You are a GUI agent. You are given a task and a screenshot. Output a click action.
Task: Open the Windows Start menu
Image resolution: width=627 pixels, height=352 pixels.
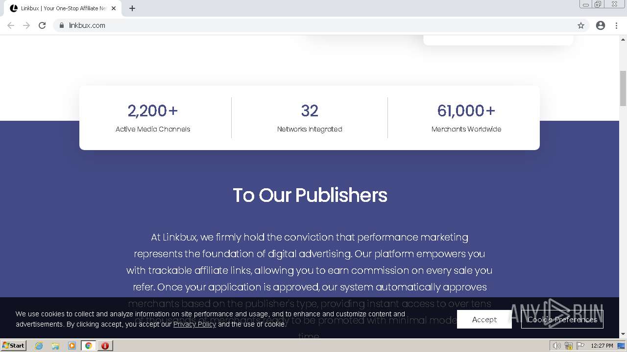point(14,345)
